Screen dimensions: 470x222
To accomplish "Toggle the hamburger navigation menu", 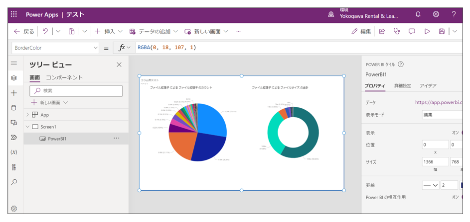I will (x=14, y=64).
